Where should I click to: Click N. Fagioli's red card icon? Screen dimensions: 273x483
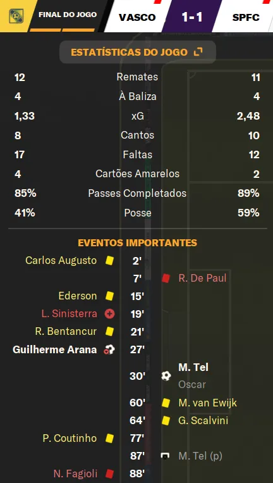(x=109, y=474)
